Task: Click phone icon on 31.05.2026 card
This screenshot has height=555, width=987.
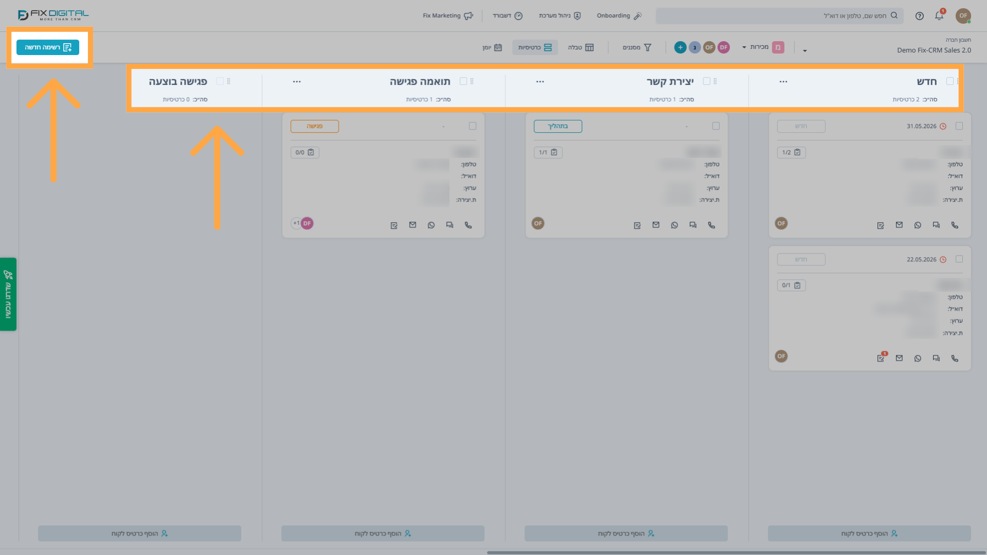Action: 955,225
